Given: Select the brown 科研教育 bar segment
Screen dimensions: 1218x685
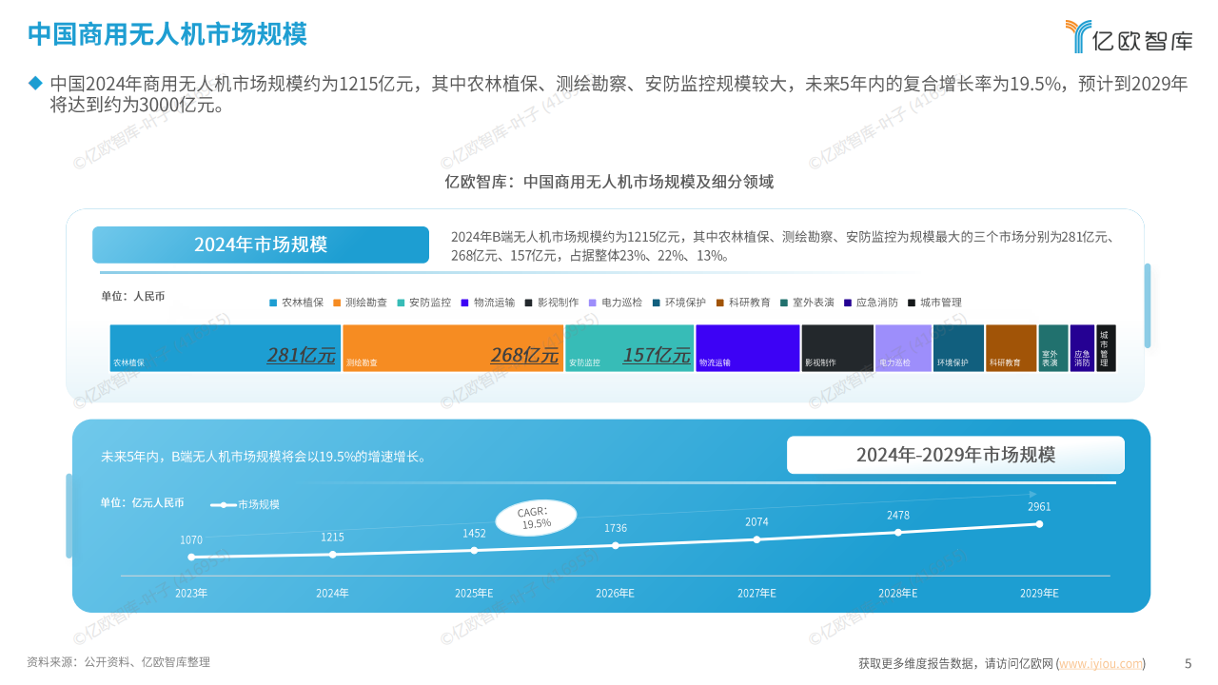Looking at the screenshot, I should click(1012, 348).
